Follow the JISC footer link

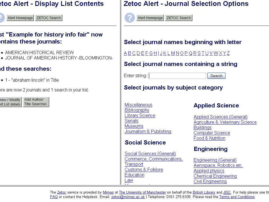tap(227, 192)
